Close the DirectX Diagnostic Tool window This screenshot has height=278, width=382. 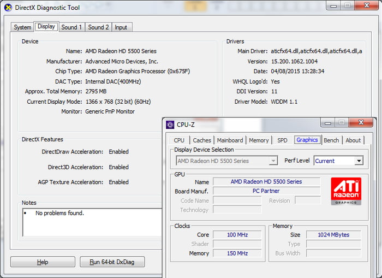coord(366,5)
